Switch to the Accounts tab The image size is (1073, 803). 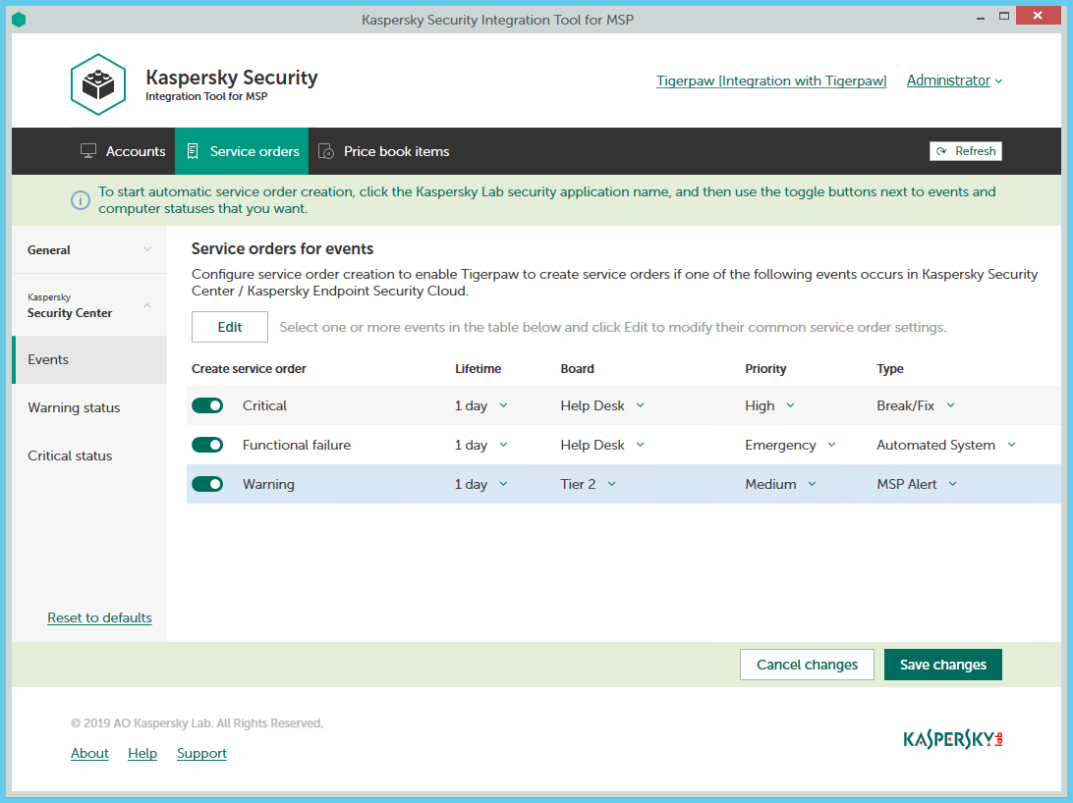tap(123, 151)
